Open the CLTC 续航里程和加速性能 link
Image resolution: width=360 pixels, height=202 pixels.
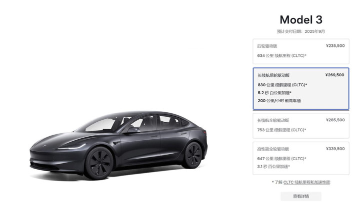306,183
